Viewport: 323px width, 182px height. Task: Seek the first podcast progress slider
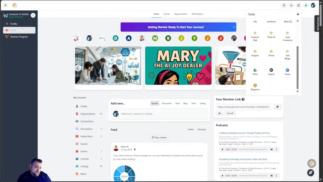point(253,149)
